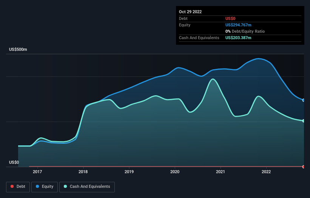Image resolution: width=310 pixels, height=198 pixels.
Task: Click the Equity row label in tooltip
Action: point(185,25)
